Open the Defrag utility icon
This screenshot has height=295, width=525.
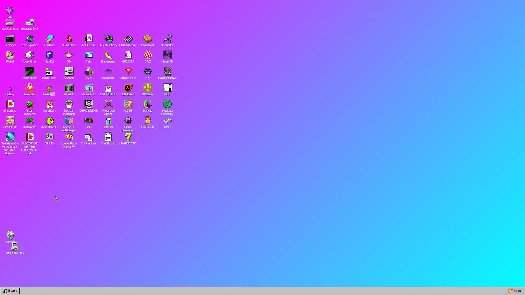[x=148, y=105]
